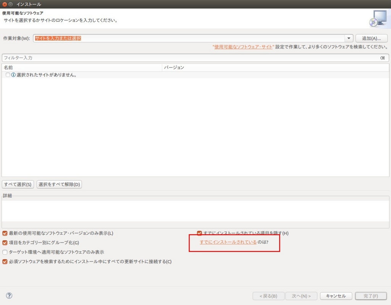The height and width of the screenshot is (305, 391).
Task: Clear the filter text with the clear icon
Action: tap(382, 58)
